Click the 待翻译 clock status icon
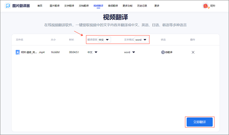The image size is (229, 135). [163, 52]
